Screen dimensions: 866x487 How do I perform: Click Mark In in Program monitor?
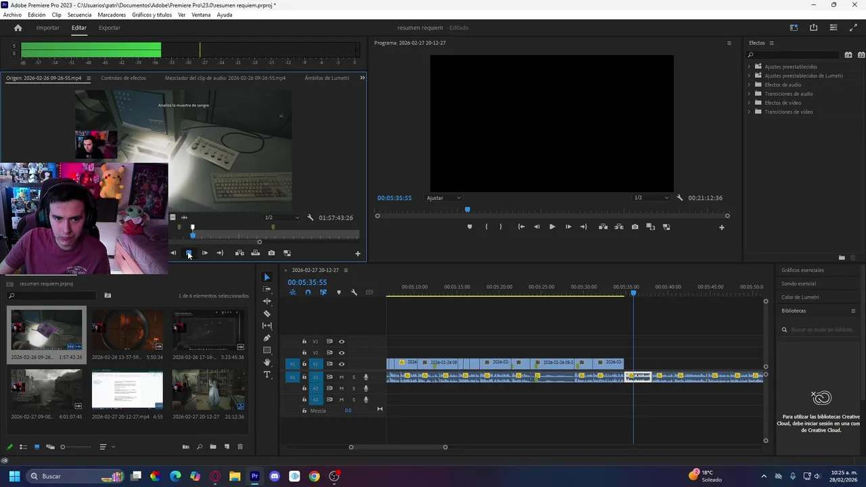486,227
